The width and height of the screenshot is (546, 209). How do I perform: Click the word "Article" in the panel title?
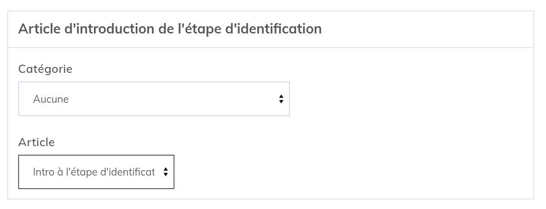point(36,29)
